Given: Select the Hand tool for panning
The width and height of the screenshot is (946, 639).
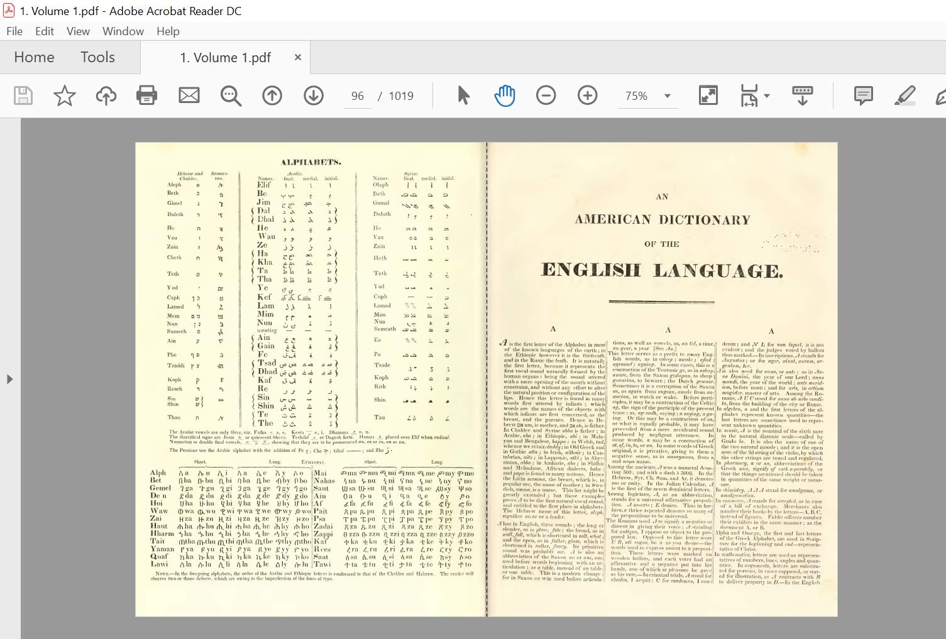Looking at the screenshot, I should point(505,96).
